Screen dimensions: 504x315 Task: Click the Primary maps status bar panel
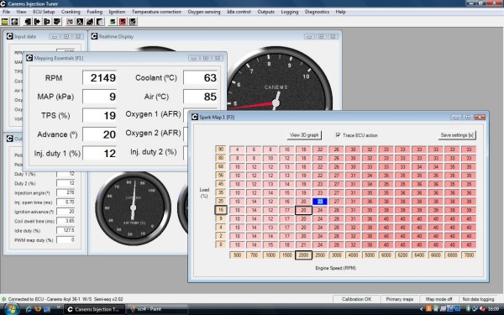(400, 299)
